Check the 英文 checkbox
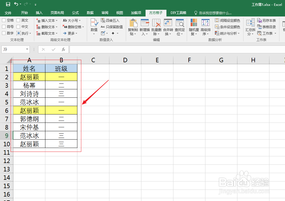Image resolution: width=285 pixels, height=201 pixels. point(18,20)
